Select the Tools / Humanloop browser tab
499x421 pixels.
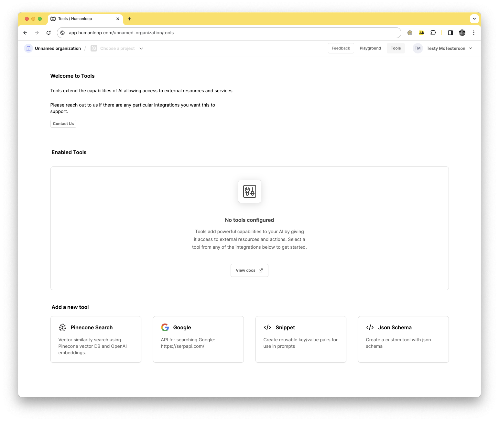[x=85, y=19]
